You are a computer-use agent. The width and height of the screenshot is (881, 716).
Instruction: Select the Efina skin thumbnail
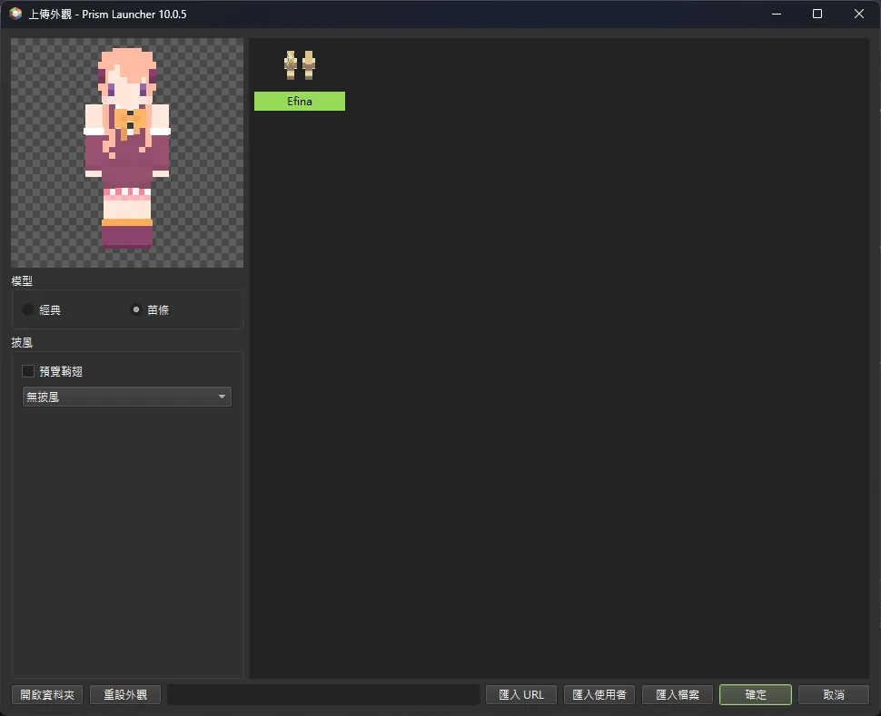point(299,65)
